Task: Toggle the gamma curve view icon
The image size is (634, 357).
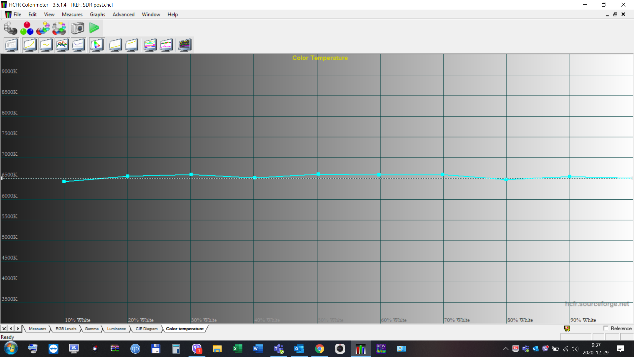Action: tap(30, 45)
